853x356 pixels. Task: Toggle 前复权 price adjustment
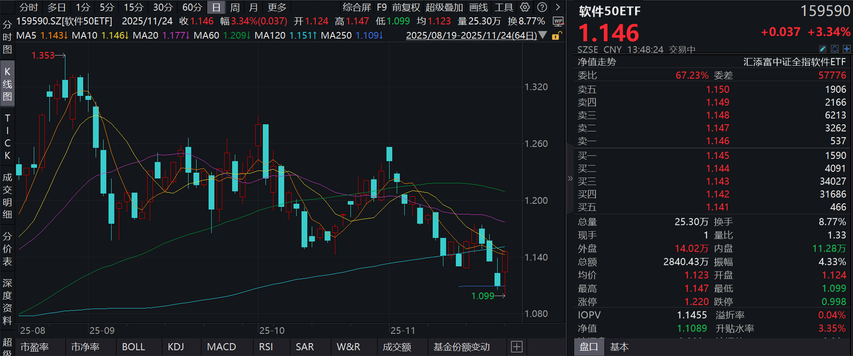pos(406,8)
